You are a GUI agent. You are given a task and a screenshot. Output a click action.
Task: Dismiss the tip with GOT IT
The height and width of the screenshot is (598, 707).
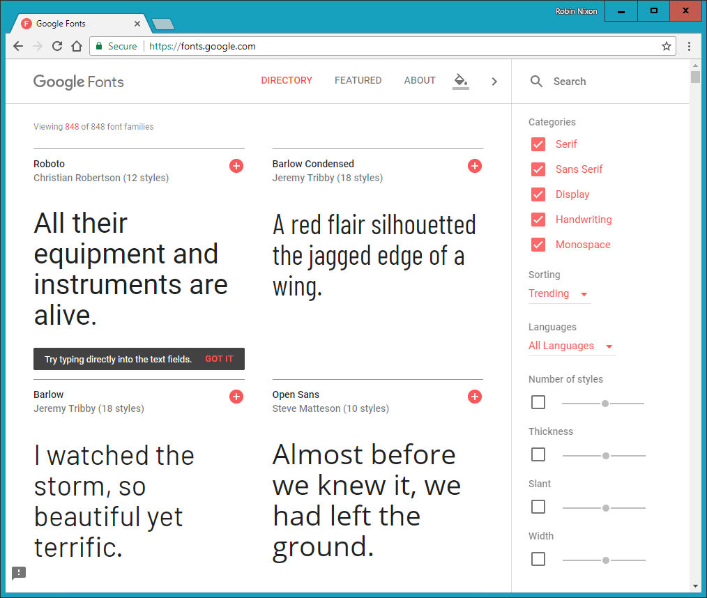[219, 359]
